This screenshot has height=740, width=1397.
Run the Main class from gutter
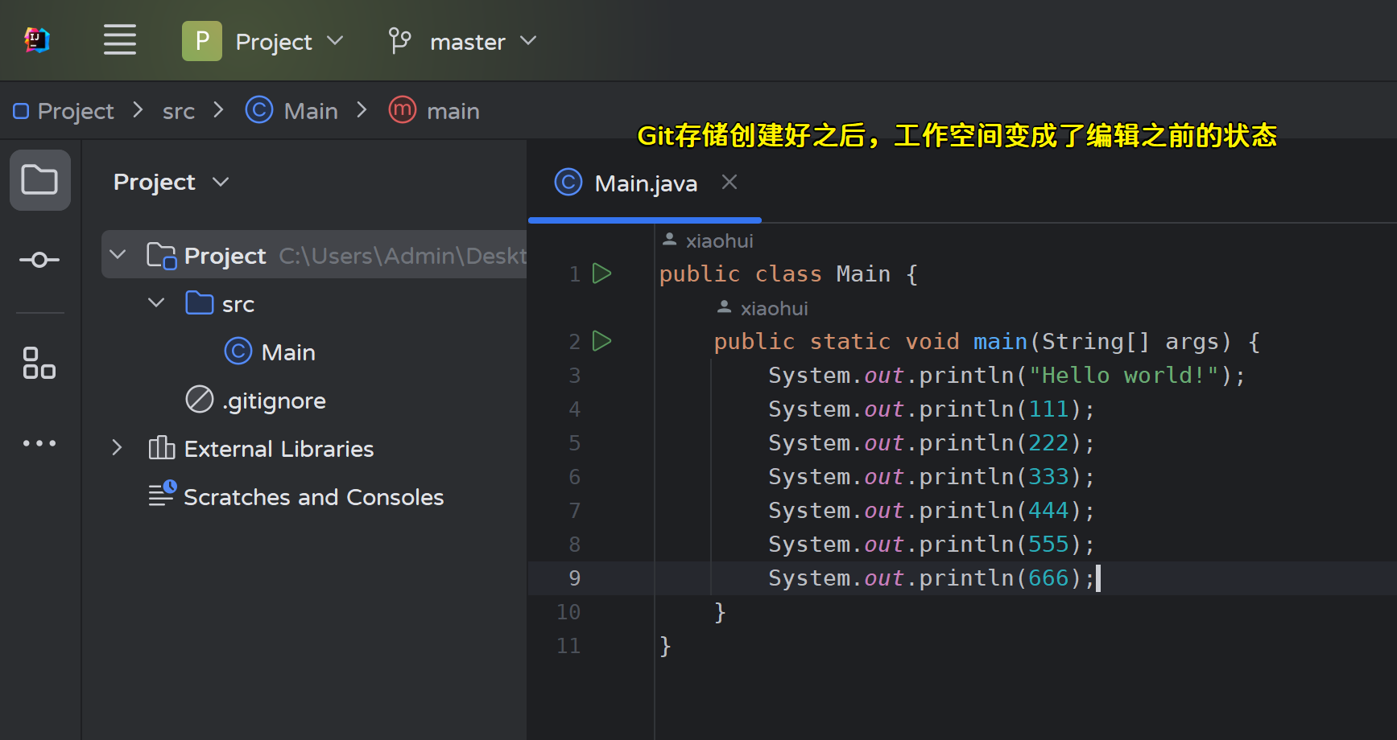(601, 273)
